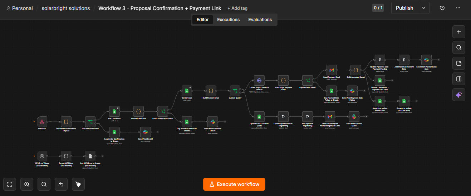Select the Get Services sheets node
The height and width of the screenshot is (196, 471).
pyautogui.click(x=187, y=91)
